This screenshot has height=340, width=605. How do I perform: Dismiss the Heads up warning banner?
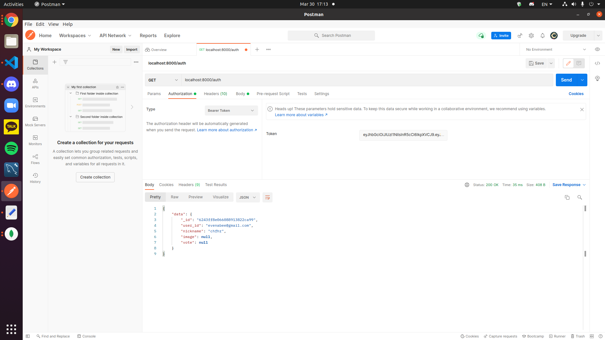pos(582,110)
